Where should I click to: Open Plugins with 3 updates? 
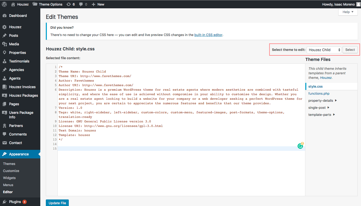pyautogui.click(x=20, y=202)
